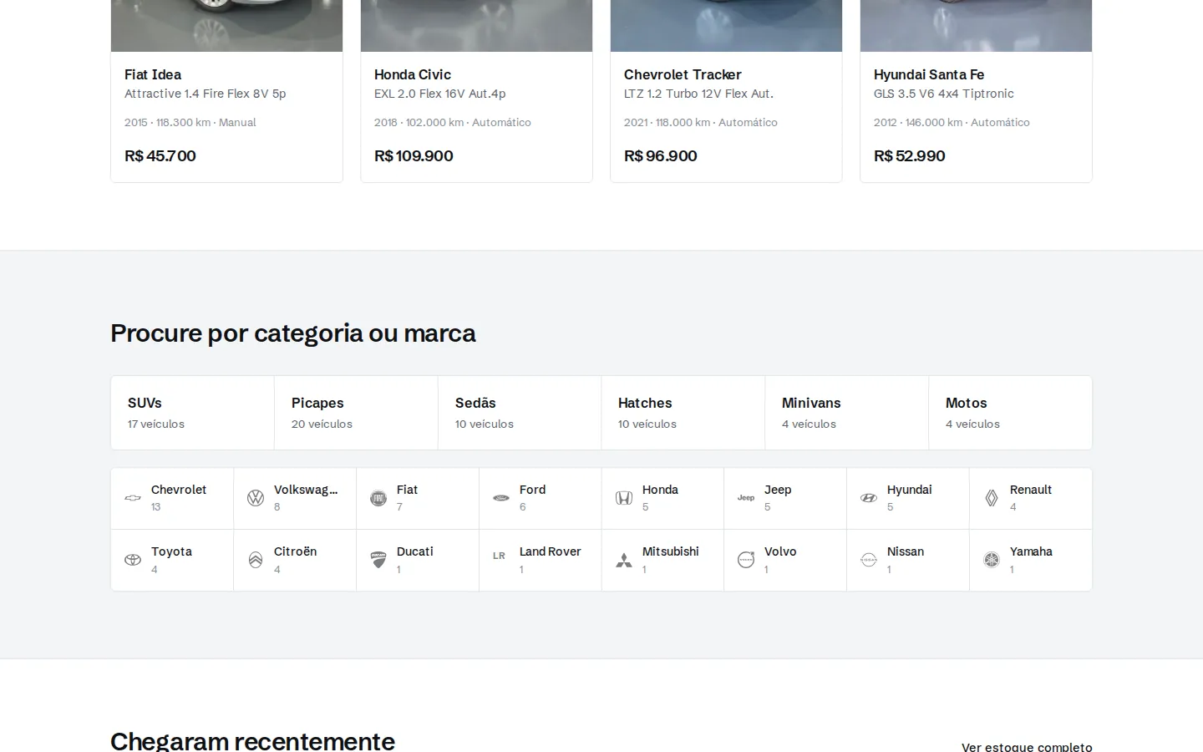
Task: Click the price R$ 109.900
Action: coord(414,156)
